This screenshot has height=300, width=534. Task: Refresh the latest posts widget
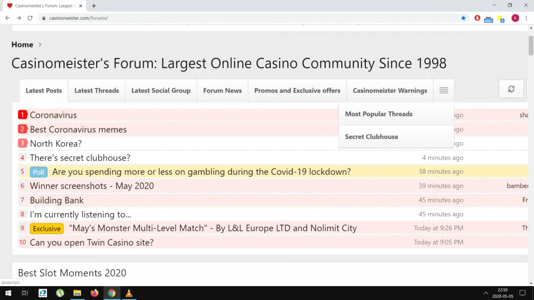pos(511,89)
